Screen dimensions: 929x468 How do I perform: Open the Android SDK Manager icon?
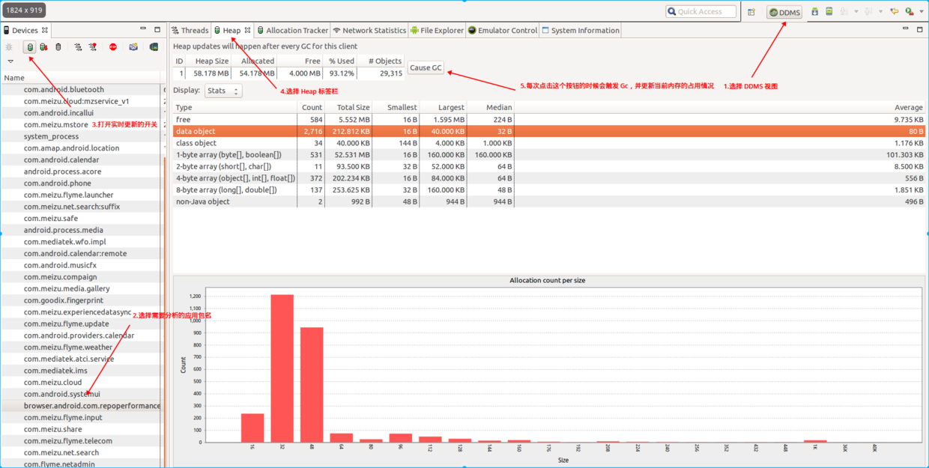[x=815, y=12]
